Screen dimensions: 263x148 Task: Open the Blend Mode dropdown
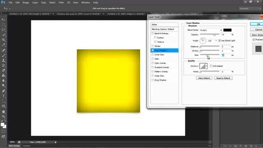click(x=211, y=30)
